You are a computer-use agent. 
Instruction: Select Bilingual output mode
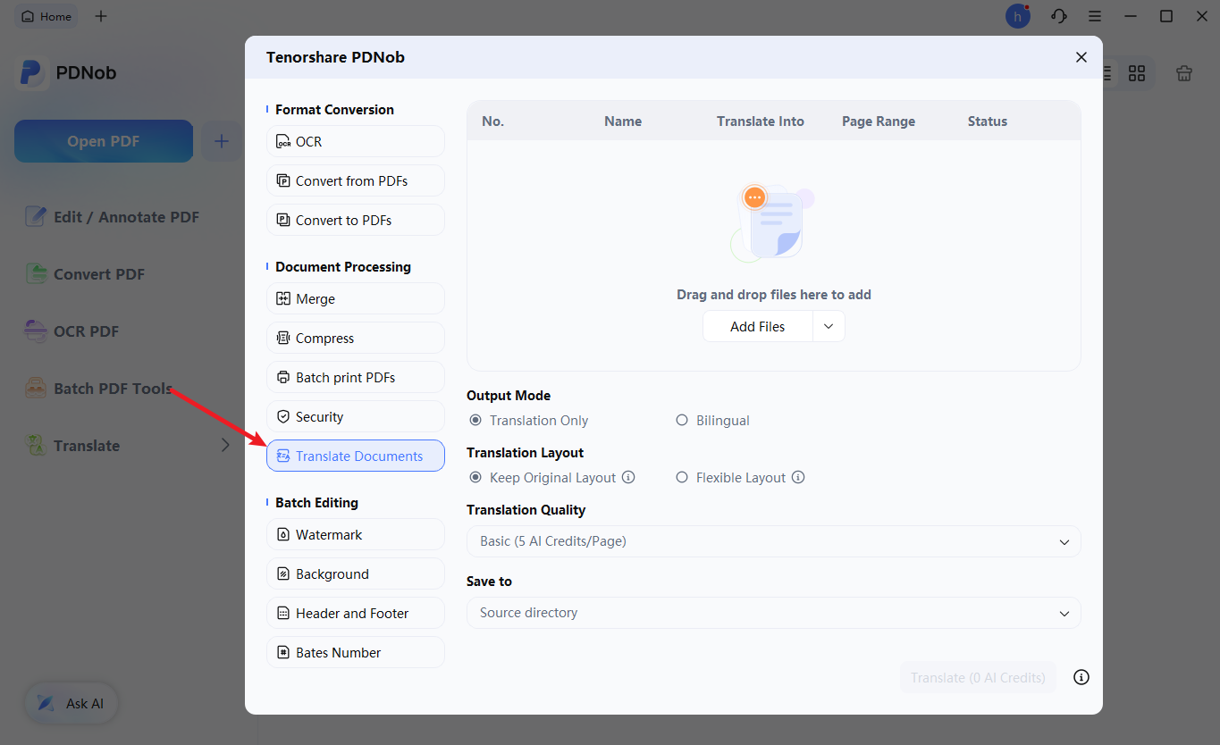tap(712, 421)
